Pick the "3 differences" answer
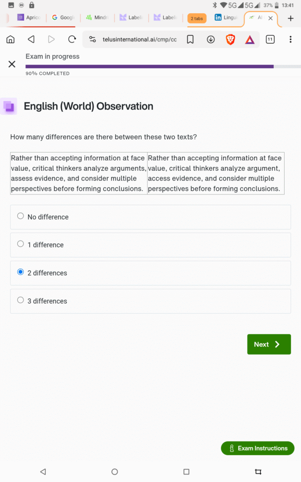The width and height of the screenshot is (301, 482). 21,300
